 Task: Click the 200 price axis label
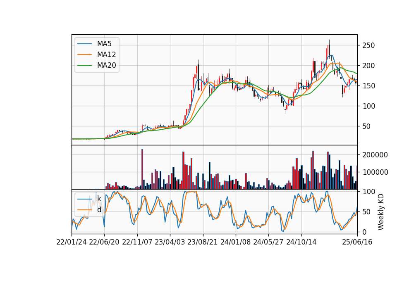click(x=368, y=66)
